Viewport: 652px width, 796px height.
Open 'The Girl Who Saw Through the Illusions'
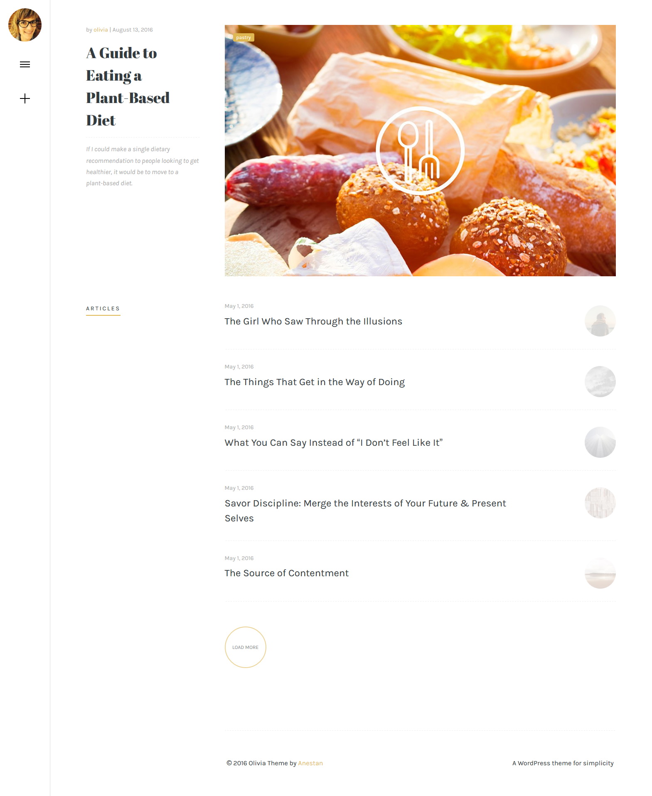313,321
